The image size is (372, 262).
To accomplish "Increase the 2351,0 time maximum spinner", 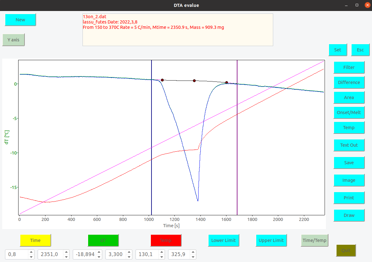I will click(x=66, y=252).
